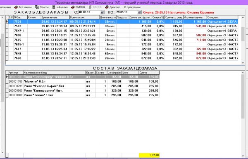Click the orders table vertical scrollbar thumb
This screenshot has width=248, height=159.
243,34
